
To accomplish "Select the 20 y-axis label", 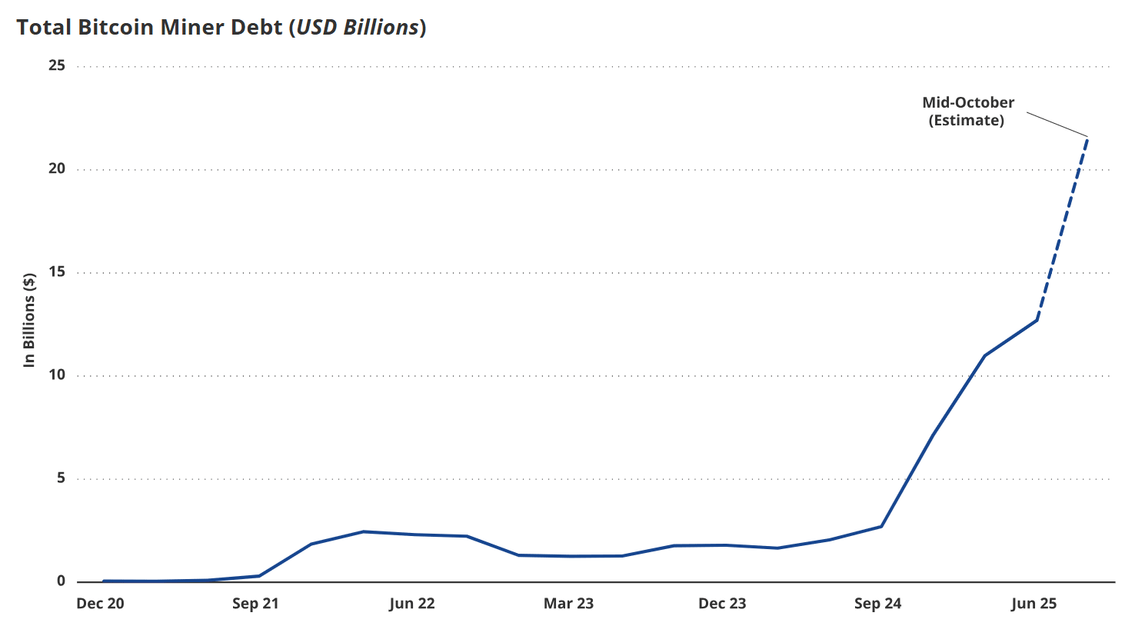I will click(x=57, y=169).
